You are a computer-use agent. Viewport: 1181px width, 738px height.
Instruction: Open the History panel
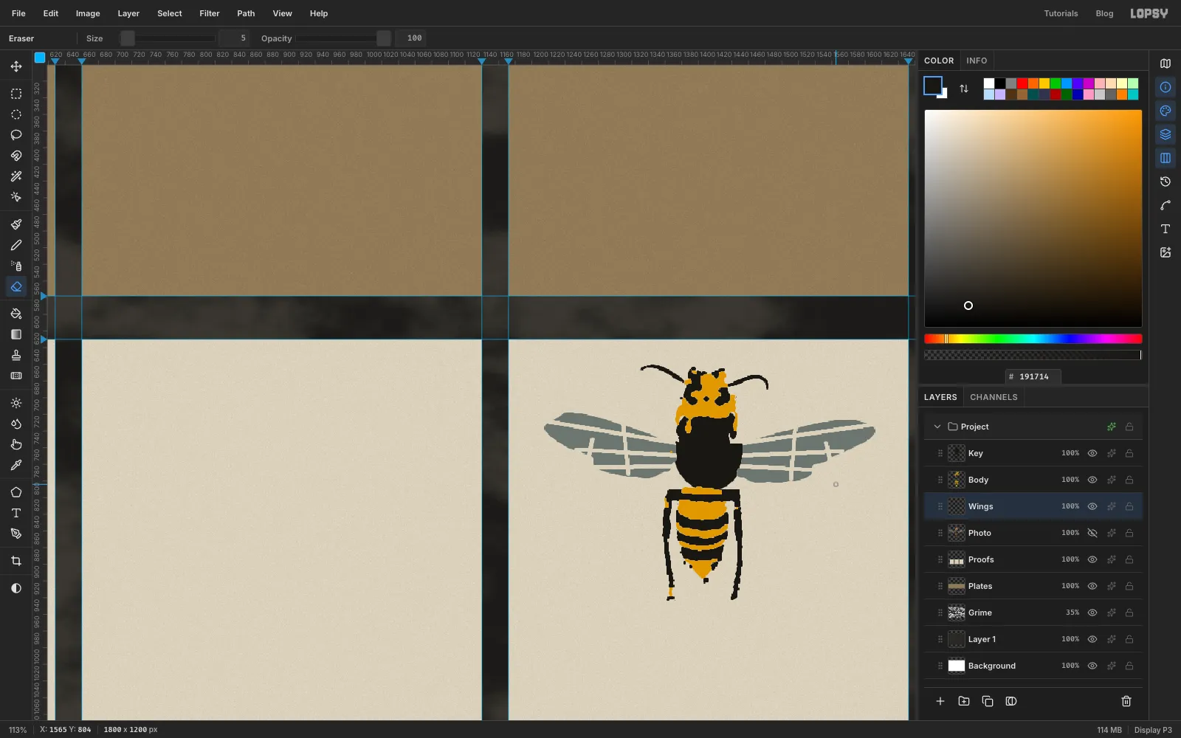[1165, 182]
